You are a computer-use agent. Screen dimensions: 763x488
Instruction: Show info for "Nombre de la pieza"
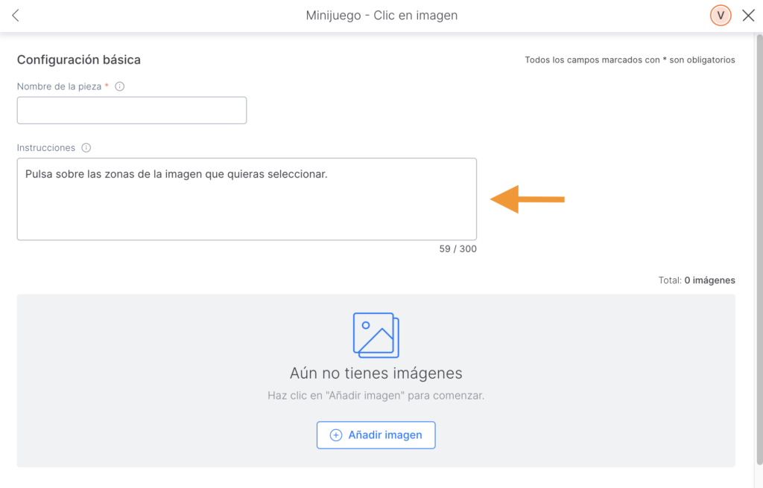[120, 86]
